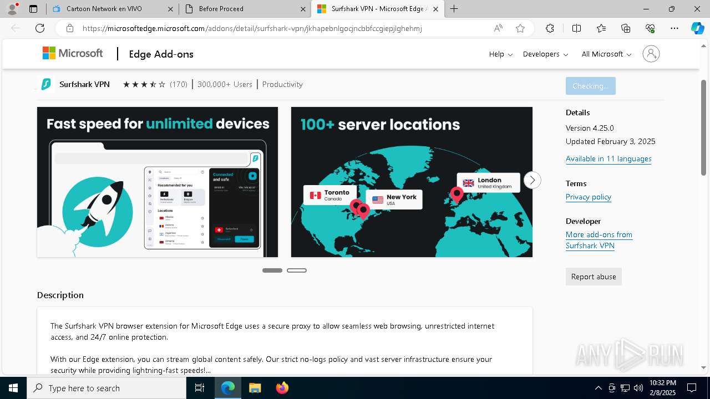The width and height of the screenshot is (710, 399).
Task: Click the Productivity category label
Action: 282,84
